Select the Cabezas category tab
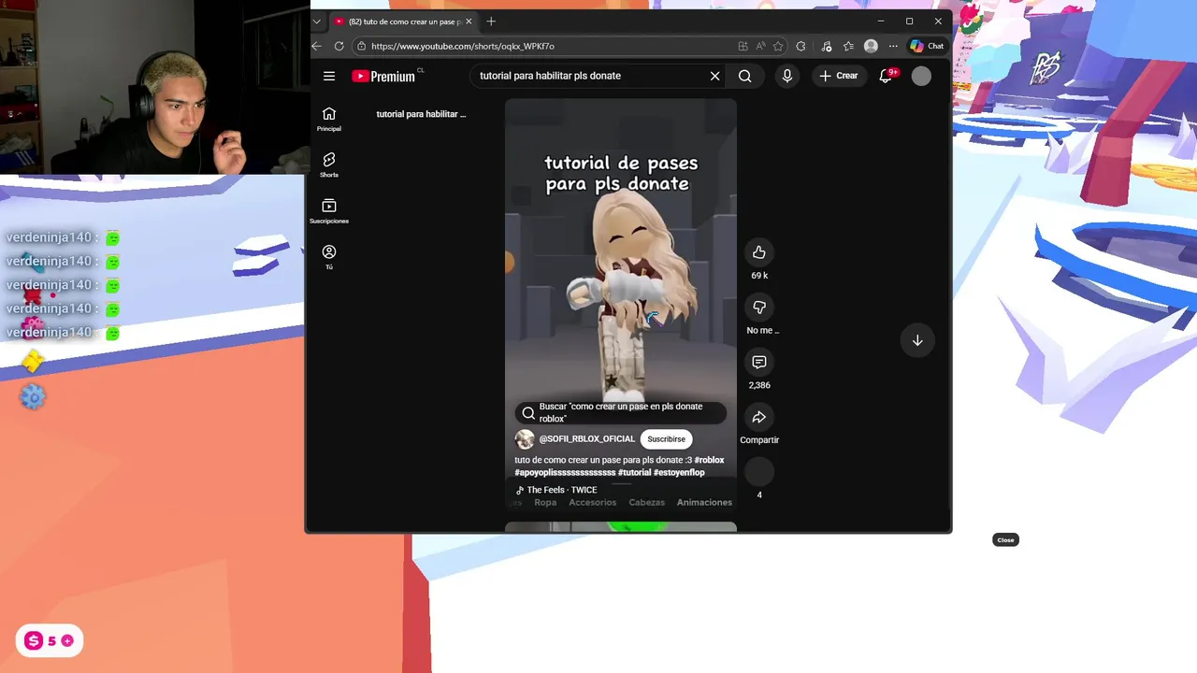Image resolution: width=1197 pixels, height=673 pixels. click(646, 503)
